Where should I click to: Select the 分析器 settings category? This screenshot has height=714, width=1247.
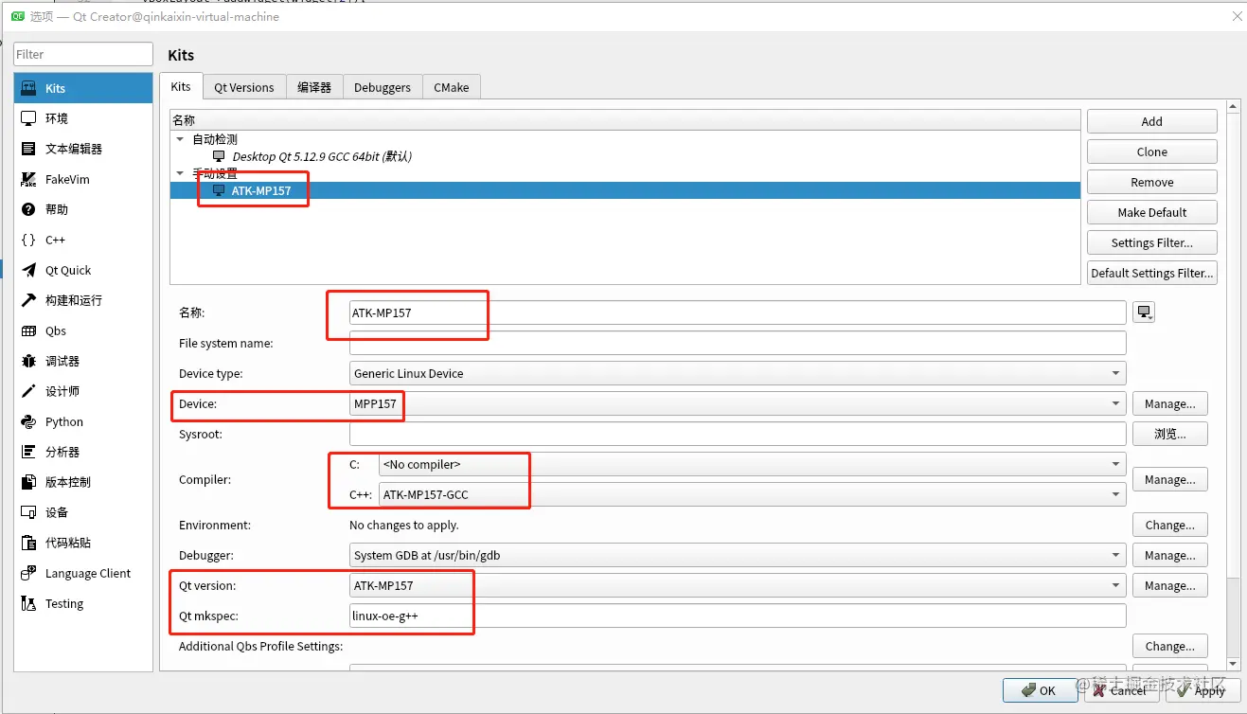[x=83, y=452]
